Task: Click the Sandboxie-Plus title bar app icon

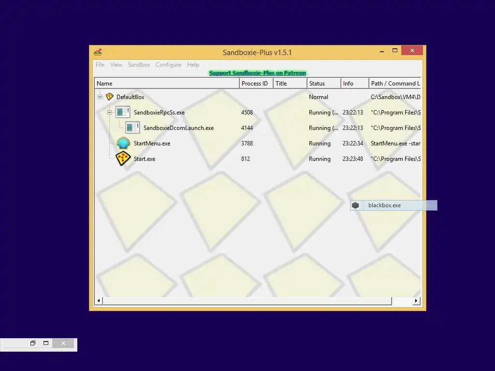Action: 98,52
